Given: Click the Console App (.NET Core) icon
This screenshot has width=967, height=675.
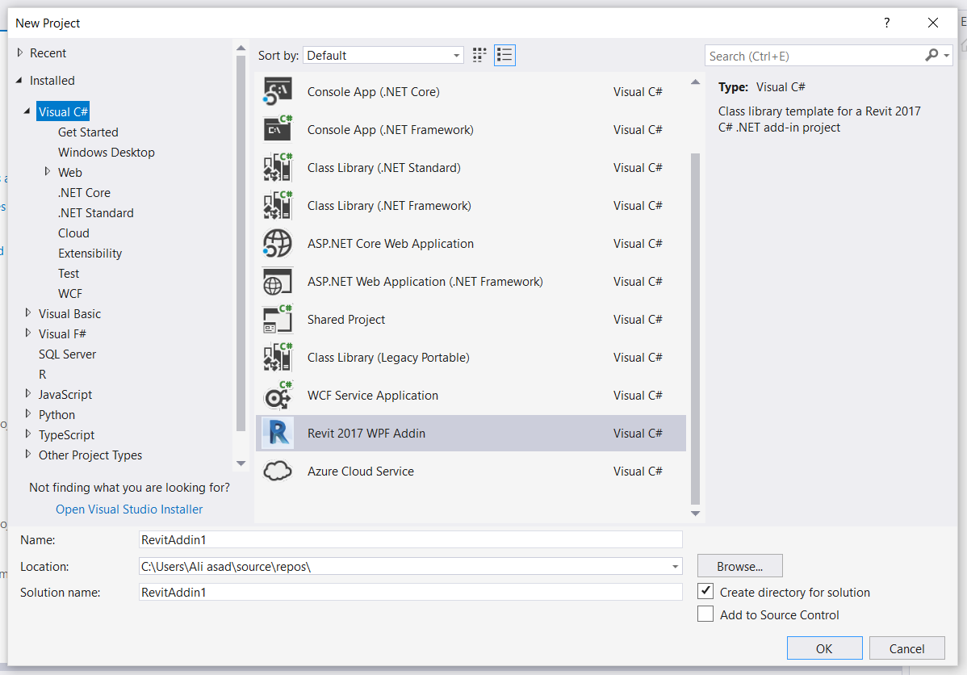Looking at the screenshot, I should point(278,91).
